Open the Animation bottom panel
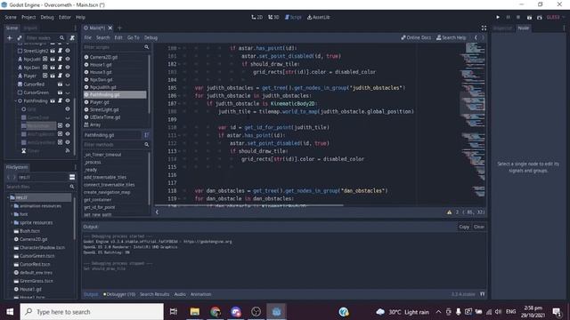The width and height of the screenshot is (570, 320). (x=200, y=294)
